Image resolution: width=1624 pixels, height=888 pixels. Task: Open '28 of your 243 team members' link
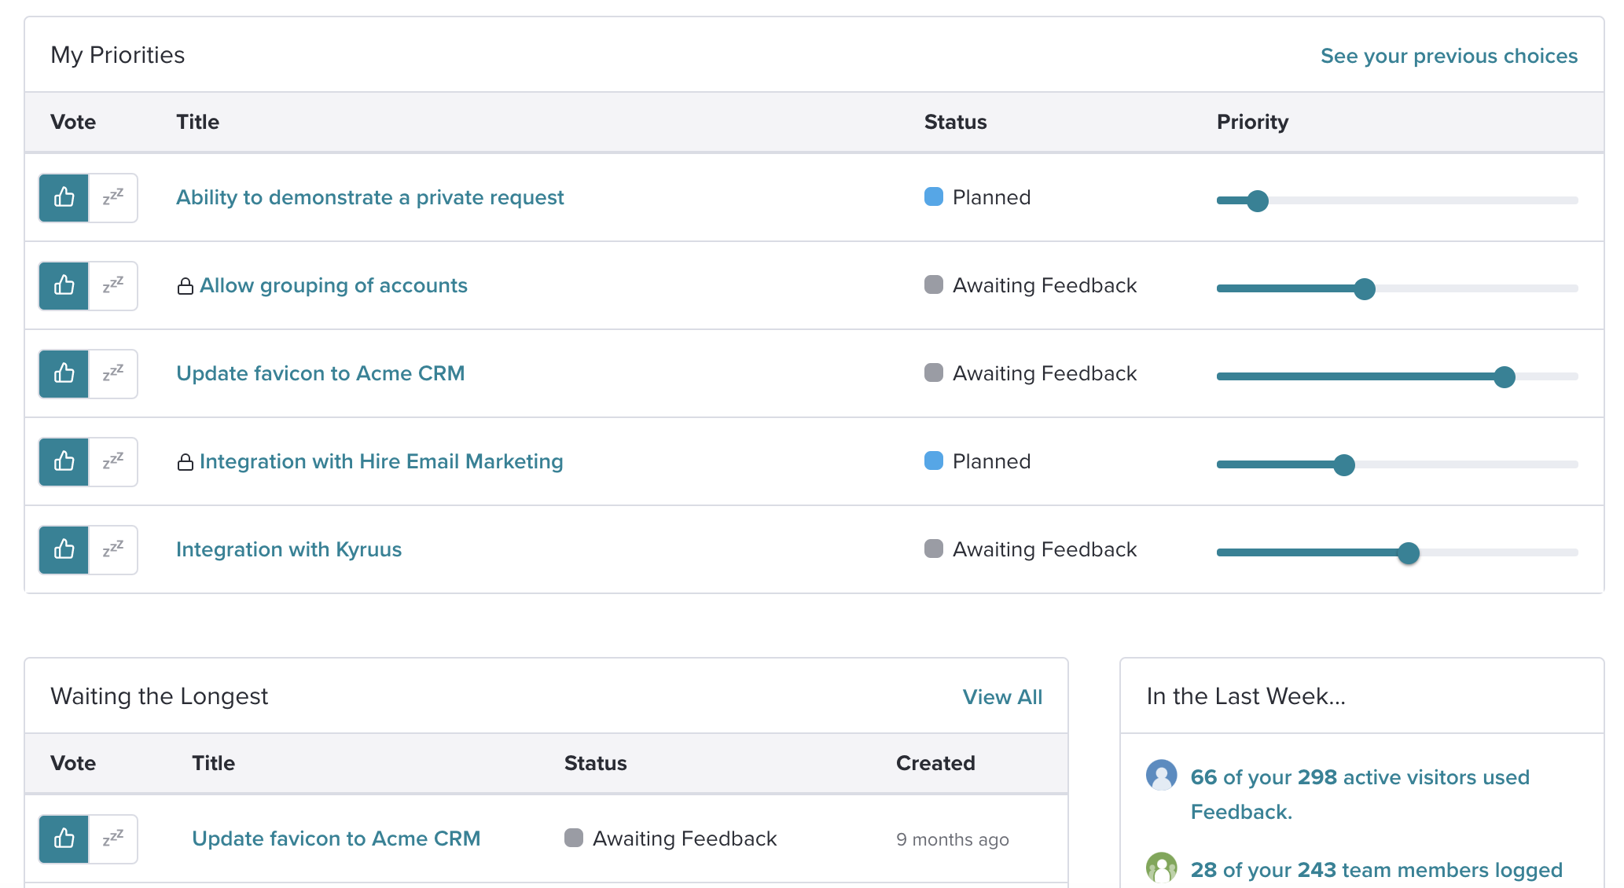point(1376,870)
